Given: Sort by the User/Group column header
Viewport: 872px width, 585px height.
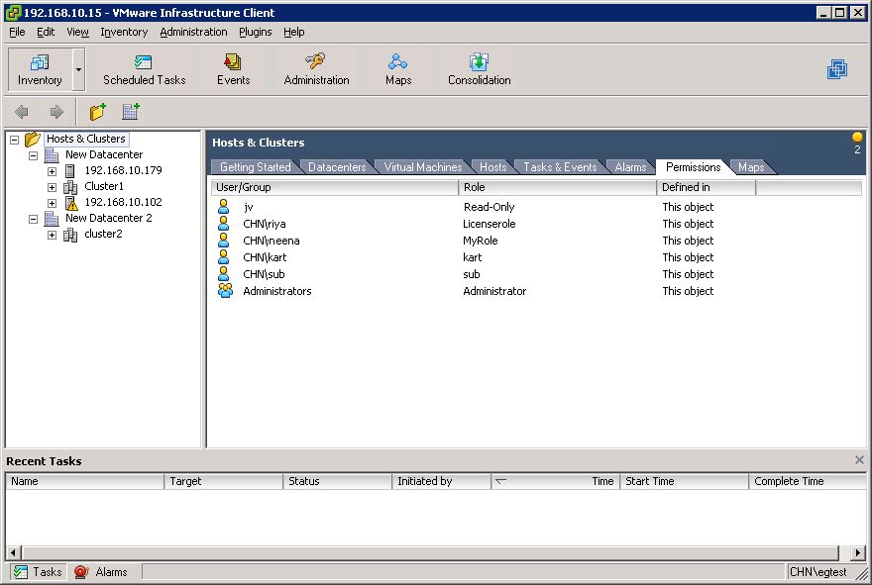Looking at the screenshot, I should [334, 187].
